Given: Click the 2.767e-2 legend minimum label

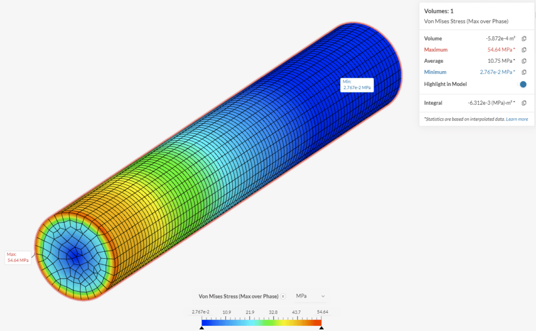Looking at the screenshot, I should (202, 311).
